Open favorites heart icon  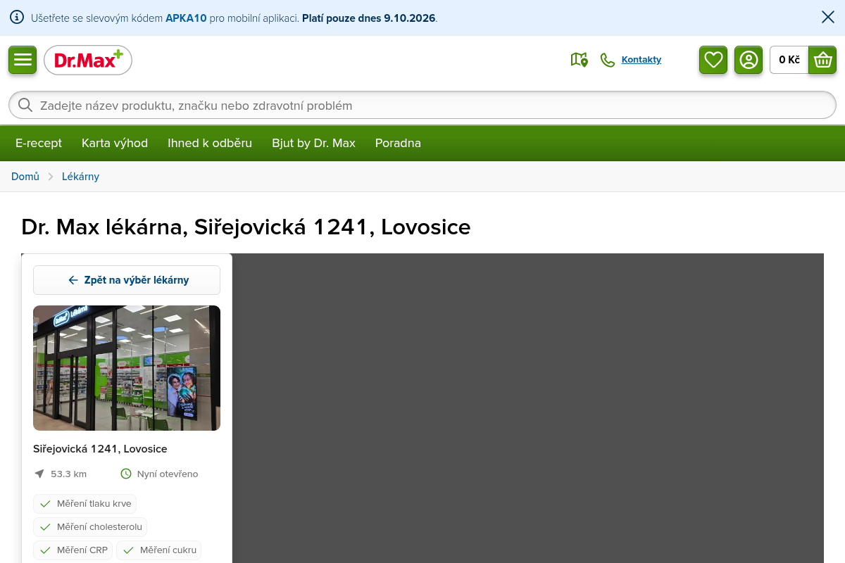713,60
